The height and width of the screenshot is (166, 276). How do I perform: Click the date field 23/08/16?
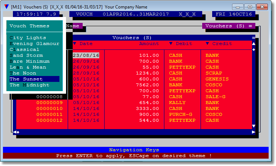pyautogui.click(x=86, y=55)
